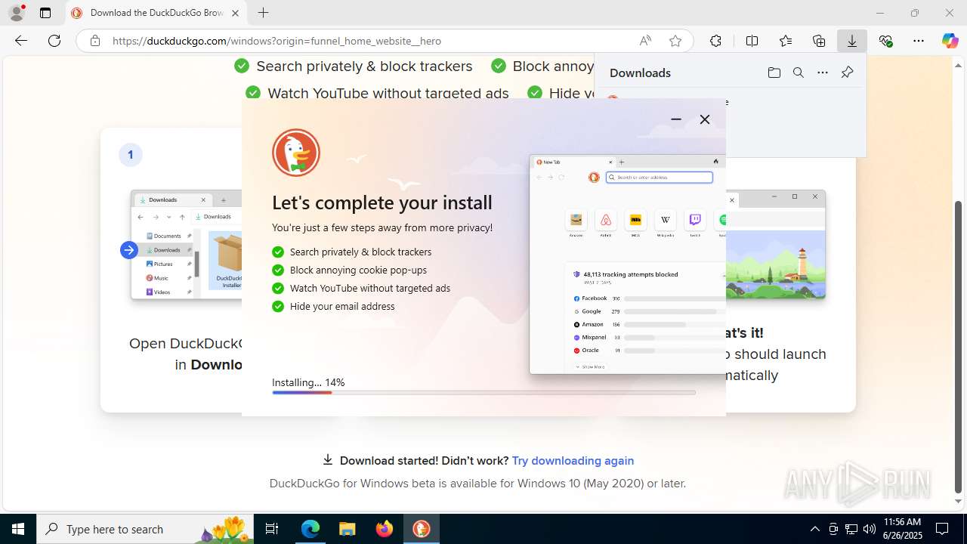Open the network tray icon

(x=851, y=529)
